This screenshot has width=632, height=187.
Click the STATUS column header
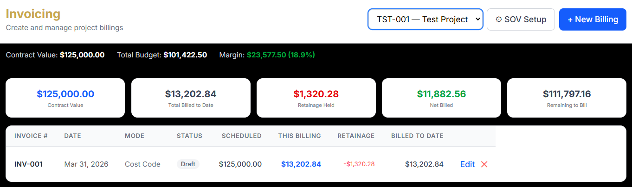pos(189,136)
